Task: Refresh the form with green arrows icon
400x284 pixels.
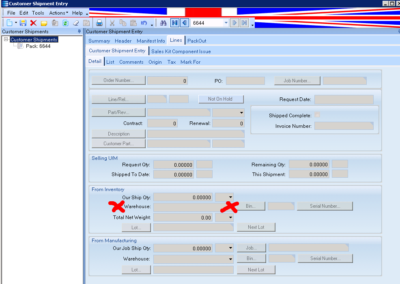Action: point(65,23)
